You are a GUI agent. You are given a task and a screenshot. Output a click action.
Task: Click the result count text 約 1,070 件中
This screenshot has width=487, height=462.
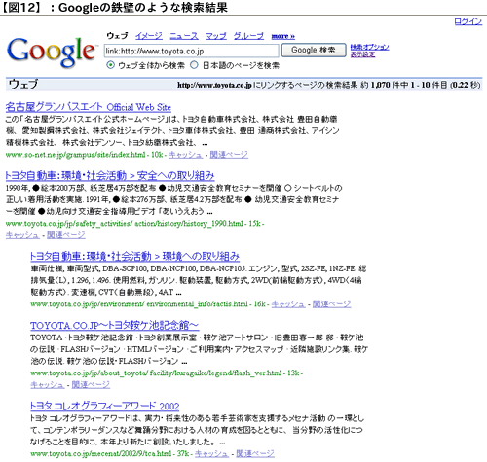(385, 85)
